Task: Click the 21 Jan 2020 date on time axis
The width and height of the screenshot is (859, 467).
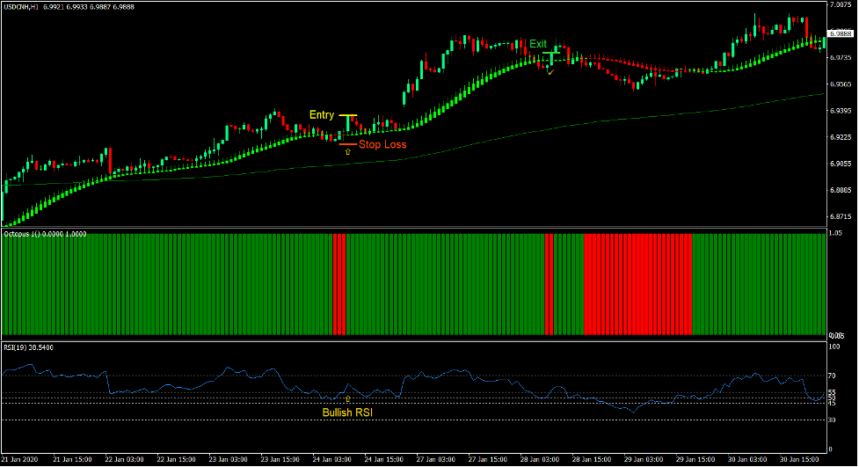Action: (x=21, y=459)
